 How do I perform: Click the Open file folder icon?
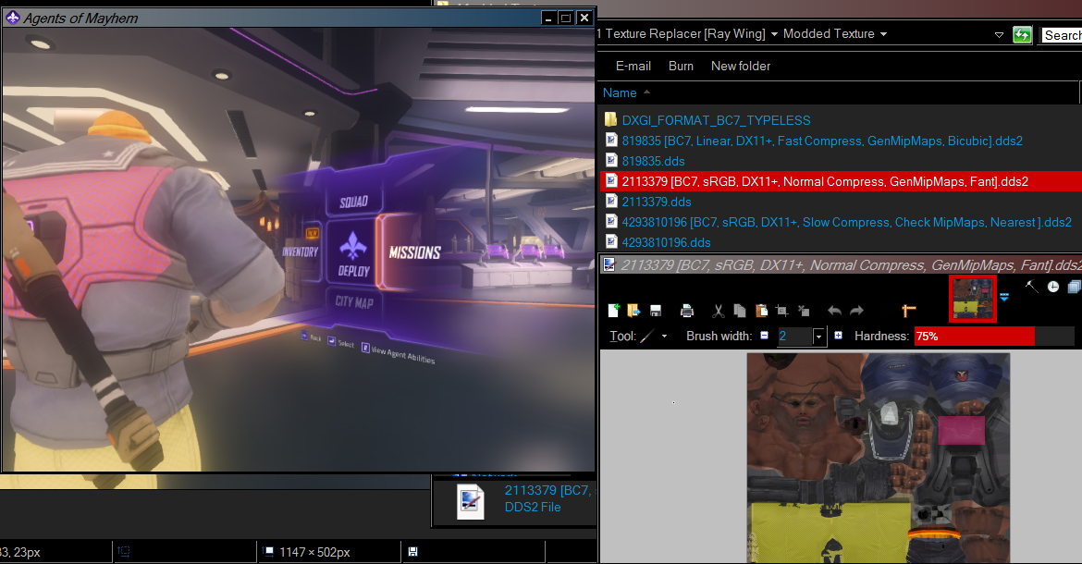[x=633, y=311]
